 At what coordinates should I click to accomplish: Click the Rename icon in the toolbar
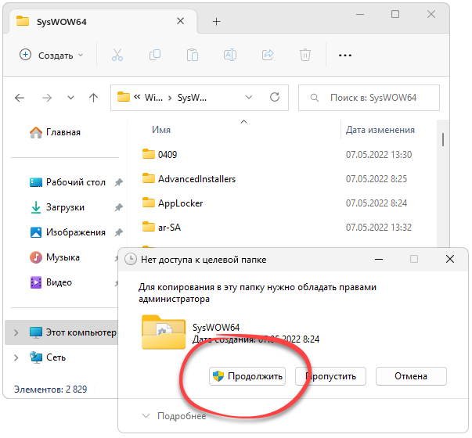click(230, 55)
